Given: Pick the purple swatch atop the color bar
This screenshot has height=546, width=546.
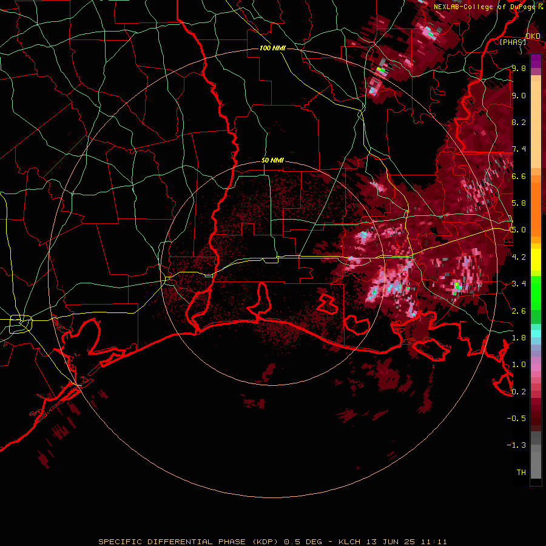Looking at the screenshot, I should 536,61.
